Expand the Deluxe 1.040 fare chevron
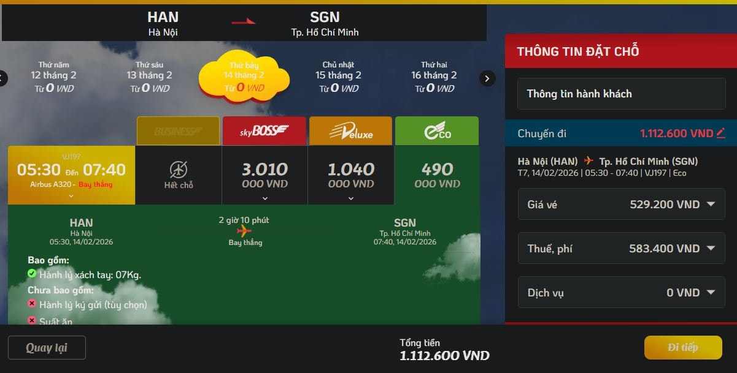The image size is (737, 373). (x=351, y=198)
